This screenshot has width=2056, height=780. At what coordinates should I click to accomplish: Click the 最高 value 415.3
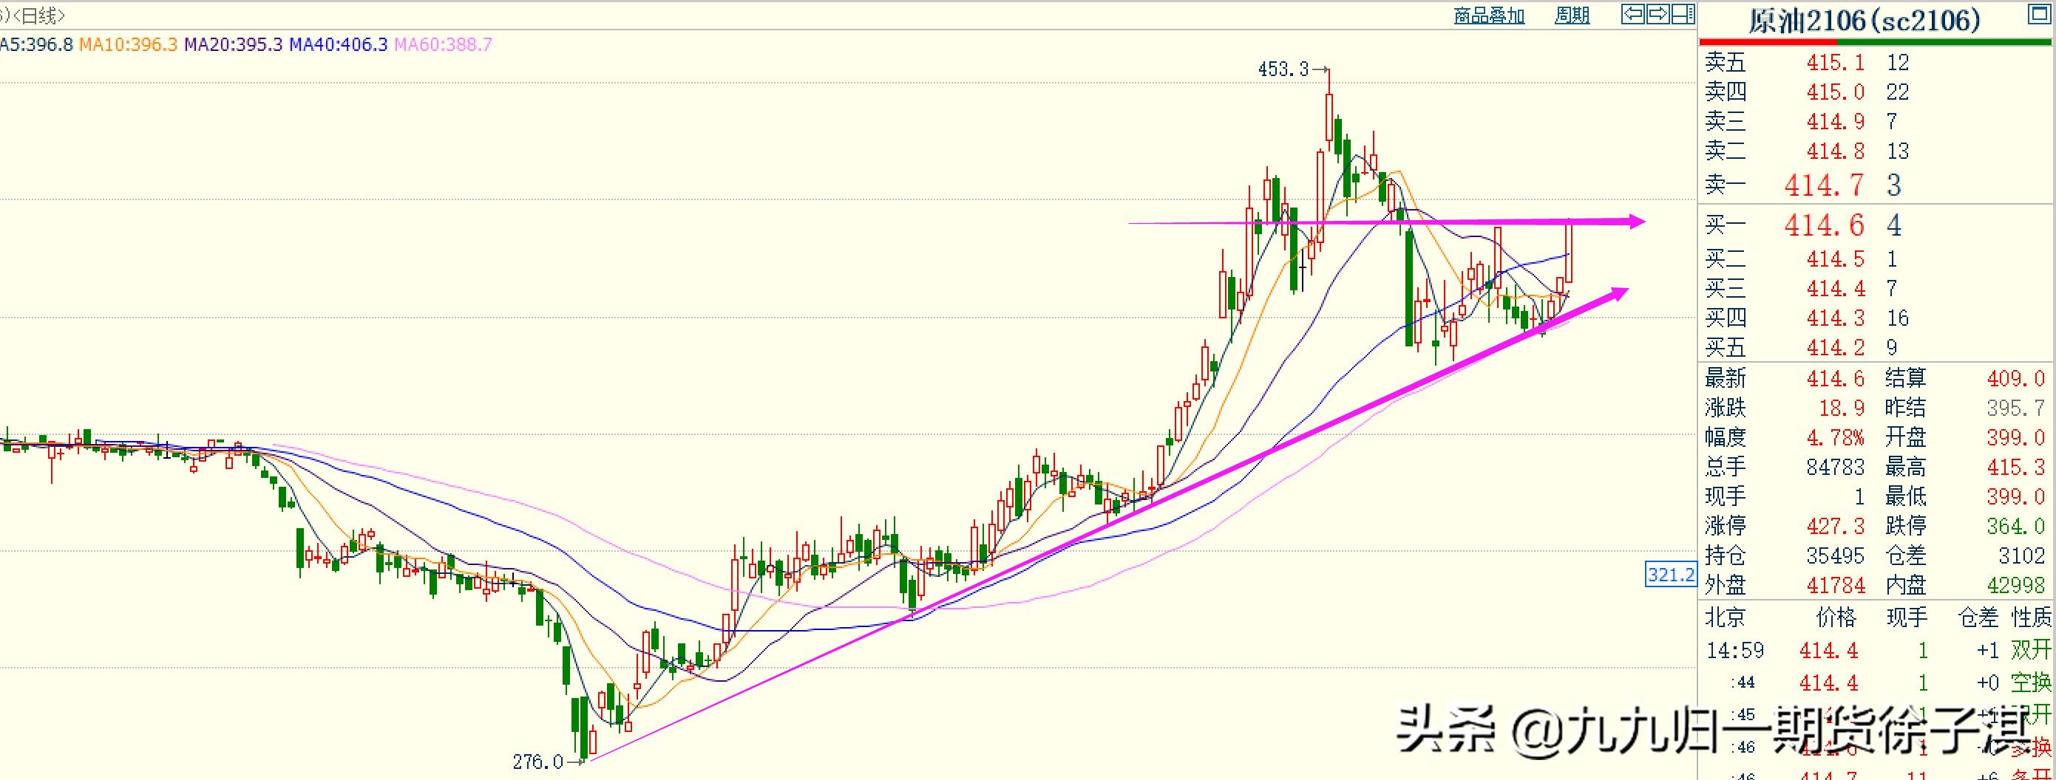pos(2015,467)
